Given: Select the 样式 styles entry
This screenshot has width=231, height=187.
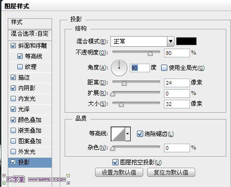Looking at the screenshot, I should [x=30, y=24].
